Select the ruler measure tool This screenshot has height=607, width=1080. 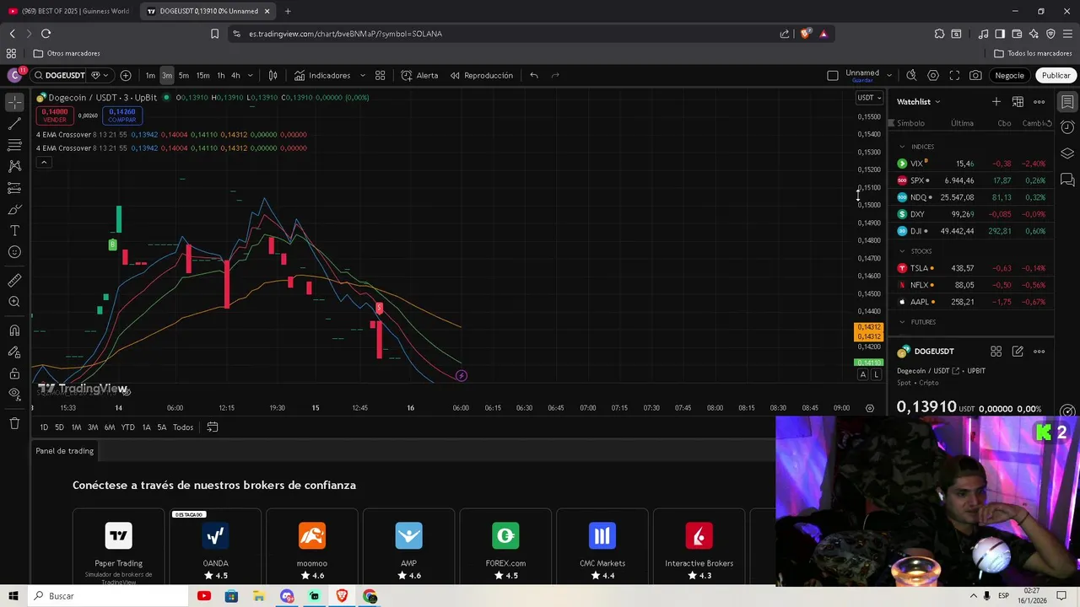(x=15, y=280)
